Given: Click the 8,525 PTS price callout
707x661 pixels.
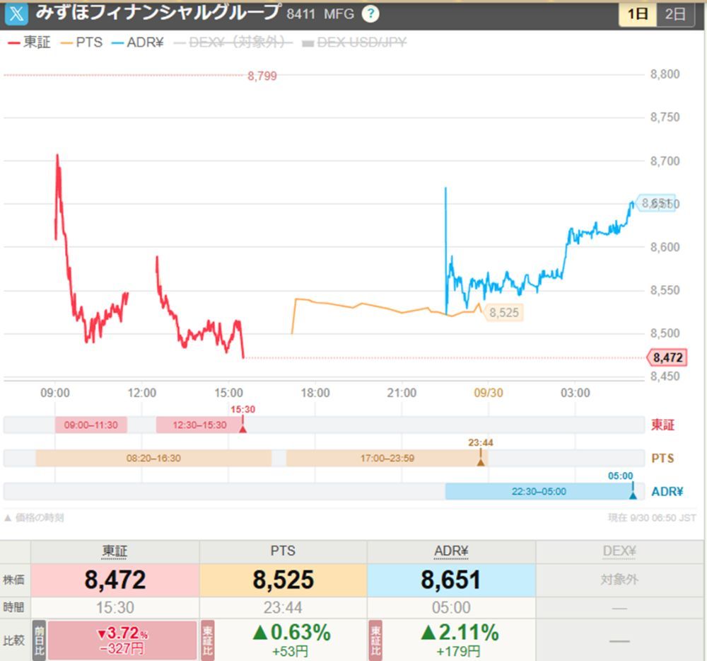Looking at the screenshot, I should (x=503, y=313).
